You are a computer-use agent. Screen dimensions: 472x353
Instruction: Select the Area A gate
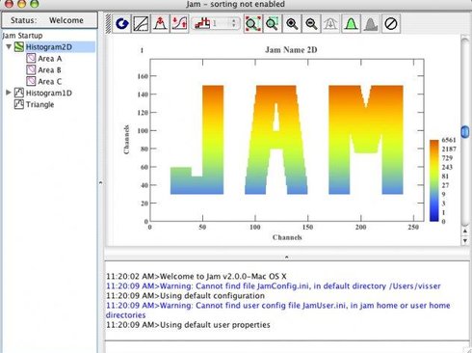tap(49, 59)
